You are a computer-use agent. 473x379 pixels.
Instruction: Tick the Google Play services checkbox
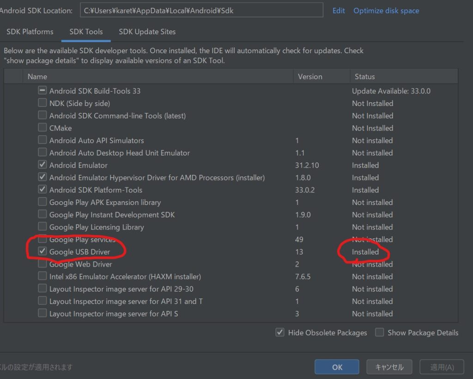42,239
